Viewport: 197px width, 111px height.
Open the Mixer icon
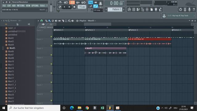click(147, 10)
